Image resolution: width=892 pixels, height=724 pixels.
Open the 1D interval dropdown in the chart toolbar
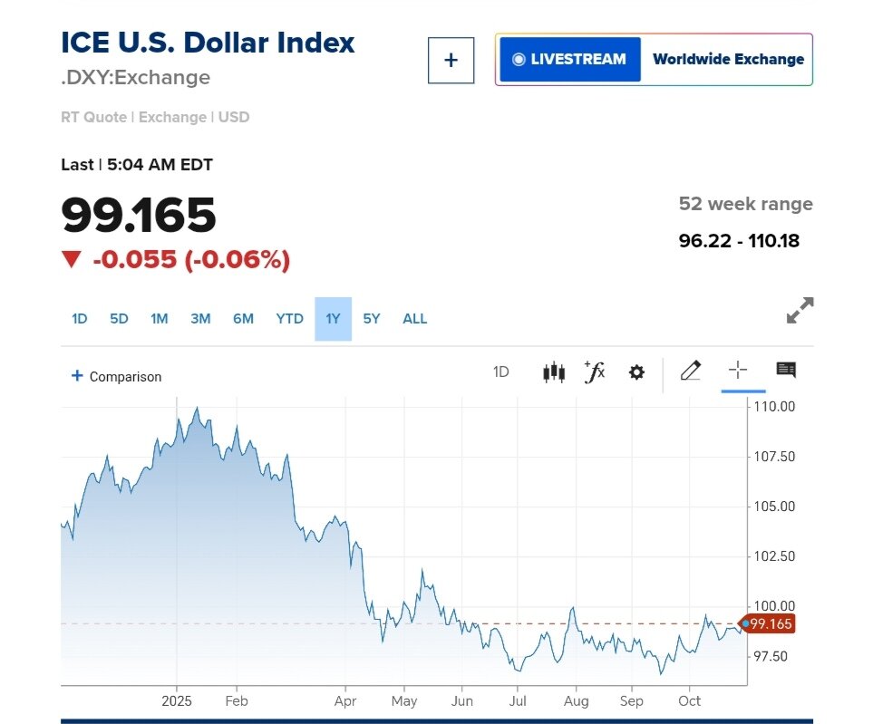[x=500, y=372]
